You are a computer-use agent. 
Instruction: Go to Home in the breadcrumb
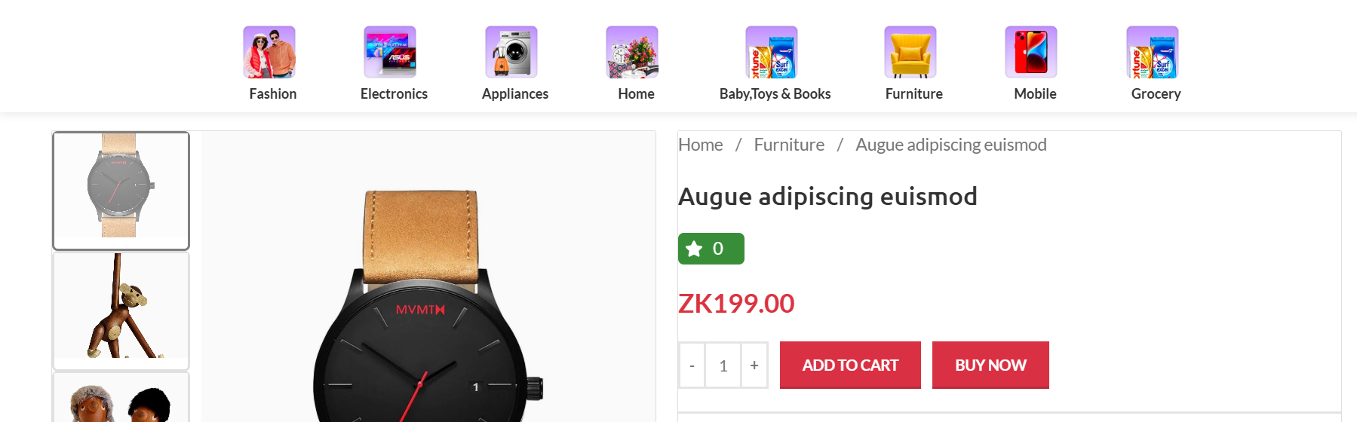pos(701,145)
